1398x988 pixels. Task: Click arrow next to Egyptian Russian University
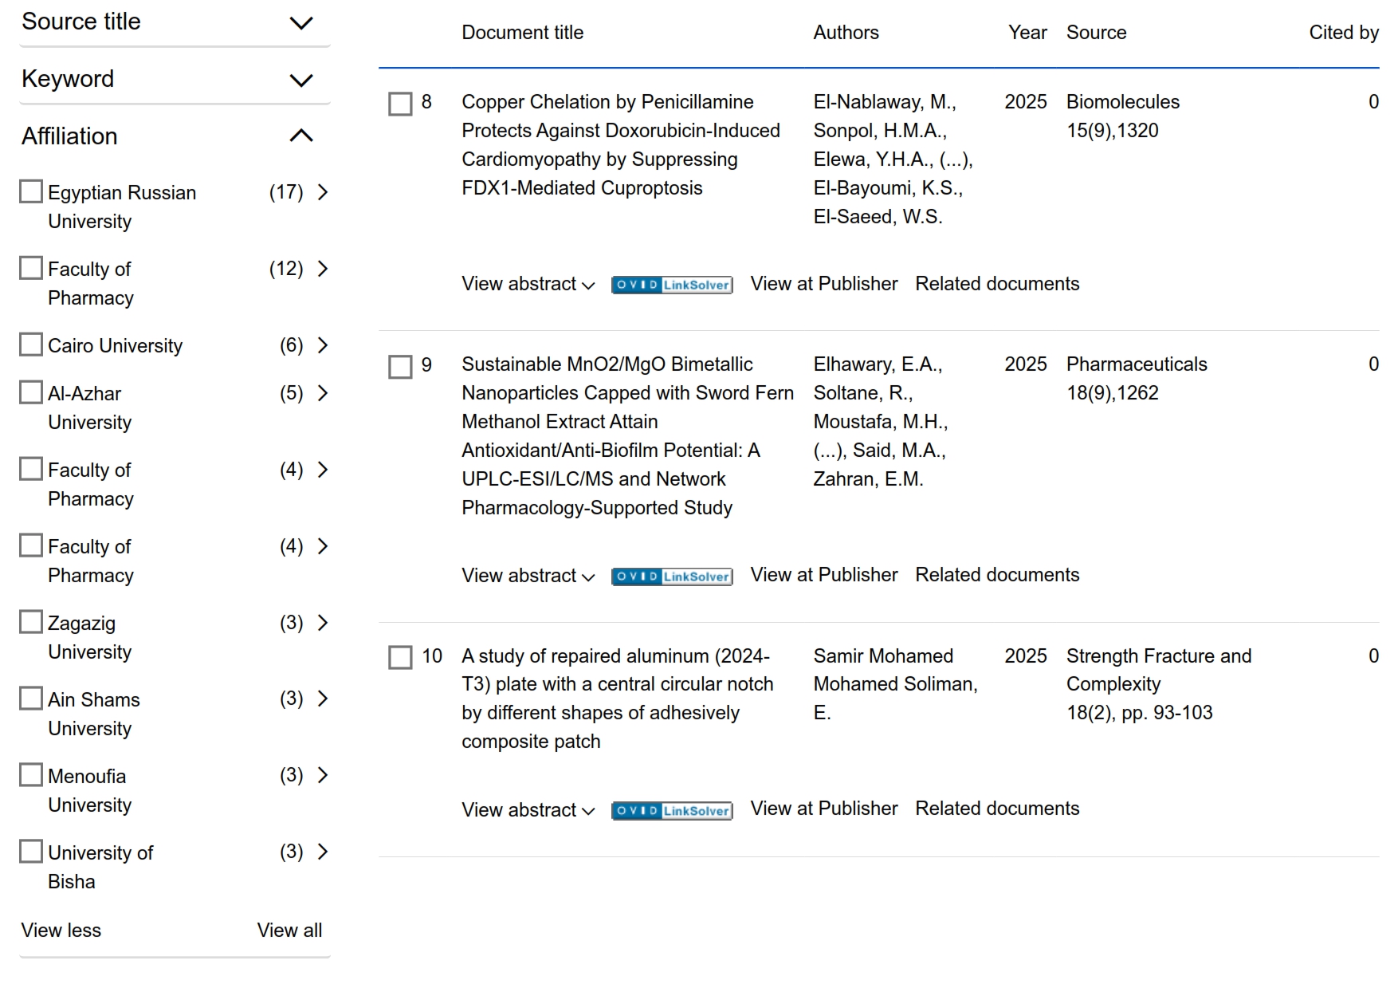(x=323, y=192)
